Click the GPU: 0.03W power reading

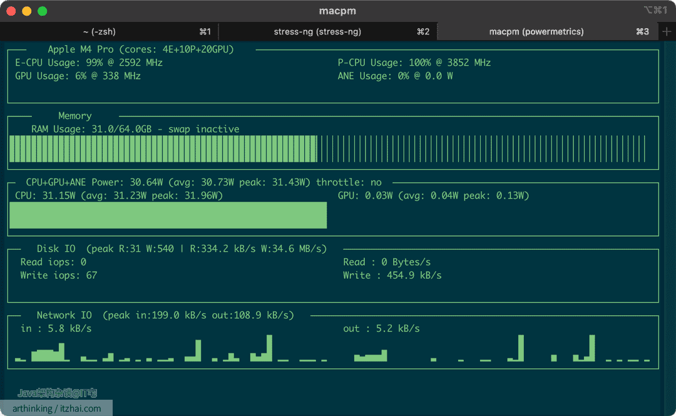pyautogui.click(x=433, y=195)
